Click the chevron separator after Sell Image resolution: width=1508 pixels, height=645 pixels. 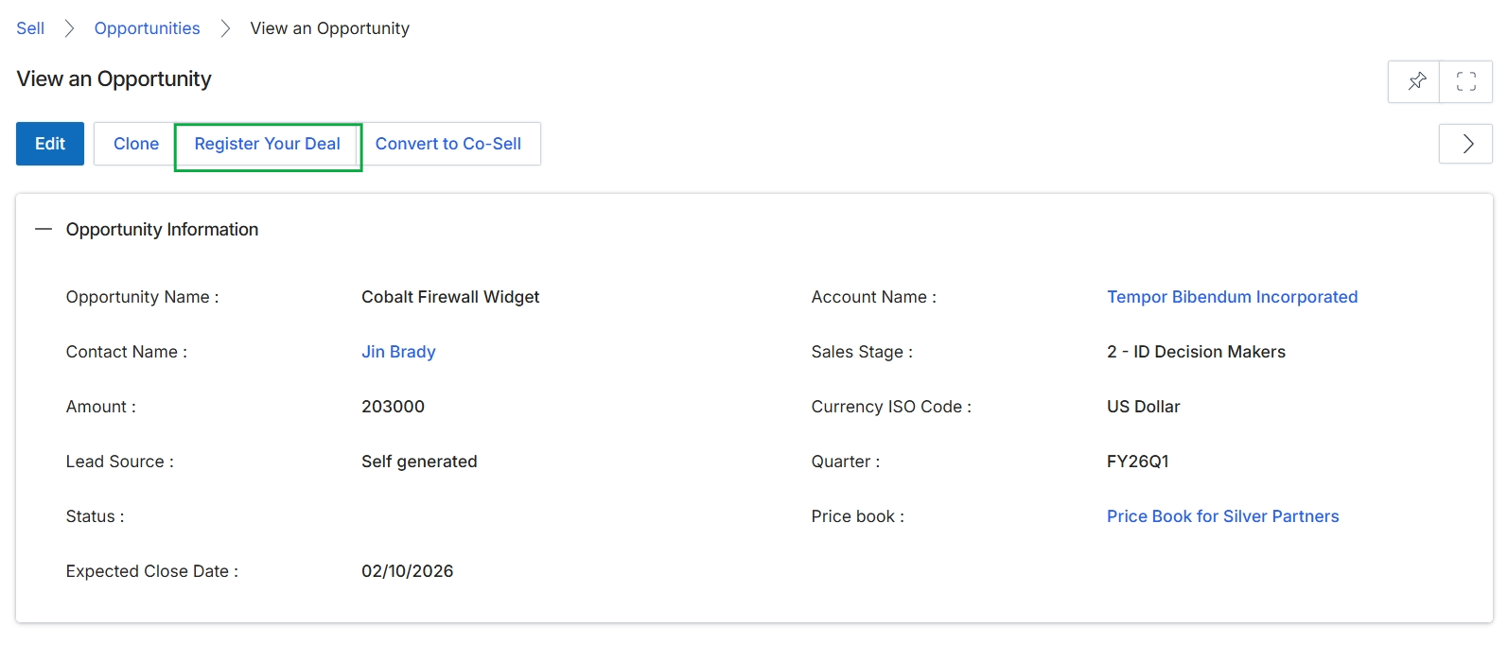click(69, 28)
